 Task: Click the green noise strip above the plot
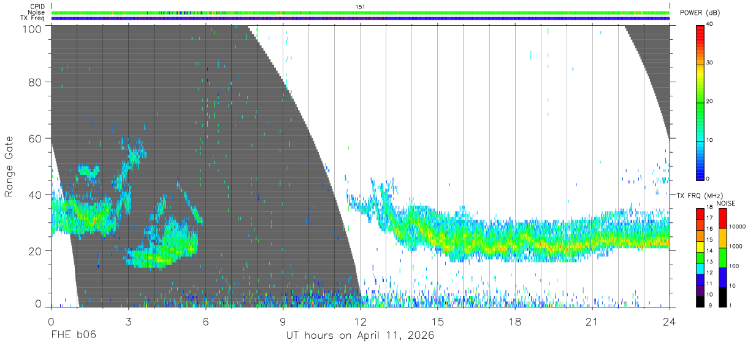click(361, 12)
